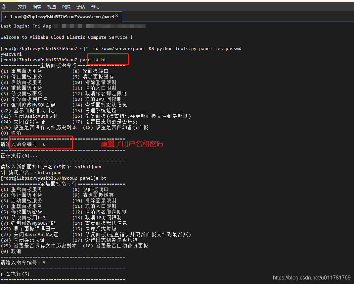
Task: Click the penguin app icon in menu bar
Action: click(x=4, y=7)
